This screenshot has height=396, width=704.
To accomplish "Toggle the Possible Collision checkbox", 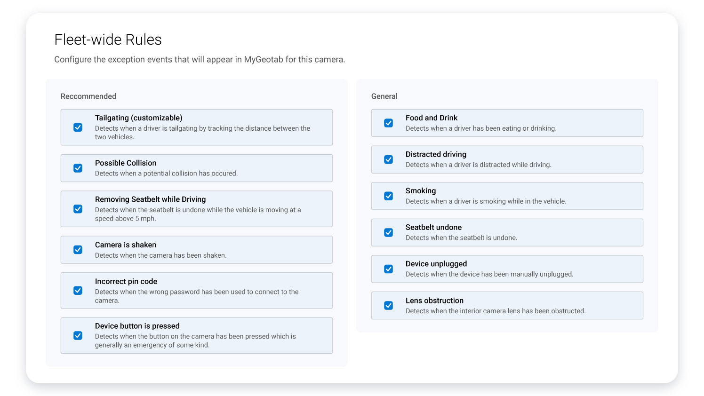I will pos(78,168).
